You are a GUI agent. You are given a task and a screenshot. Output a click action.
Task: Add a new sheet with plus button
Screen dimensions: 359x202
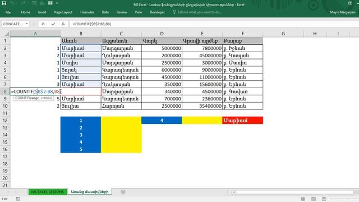click(123, 192)
